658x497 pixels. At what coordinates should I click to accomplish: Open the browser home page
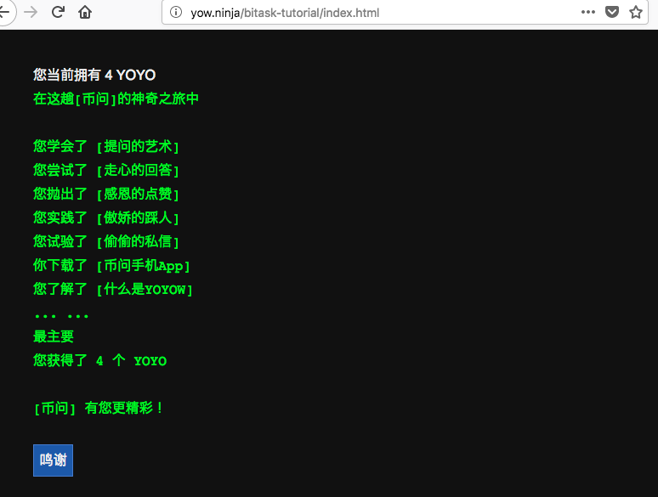pyautogui.click(x=85, y=12)
